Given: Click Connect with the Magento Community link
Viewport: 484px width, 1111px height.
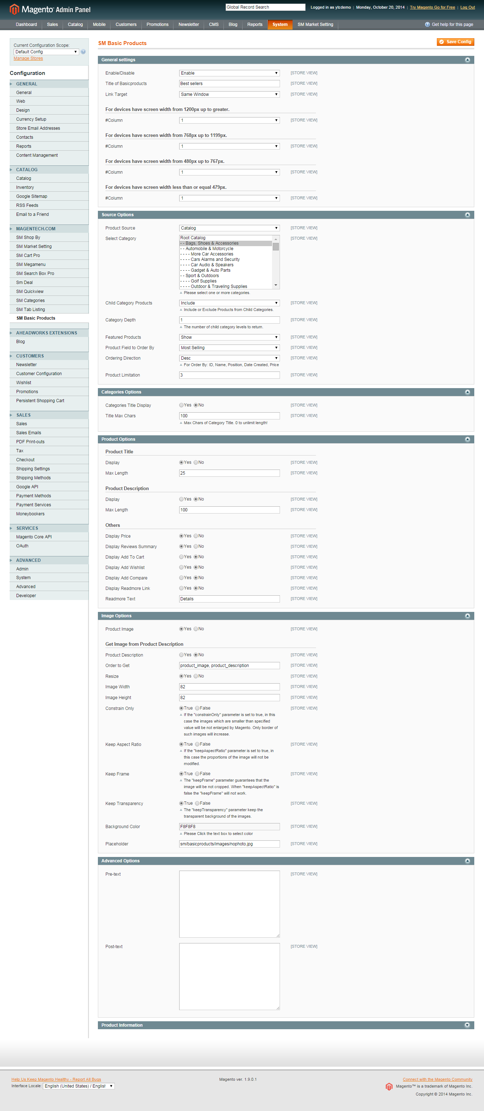Looking at the screenshot, I should click(x=438, y=1080).
